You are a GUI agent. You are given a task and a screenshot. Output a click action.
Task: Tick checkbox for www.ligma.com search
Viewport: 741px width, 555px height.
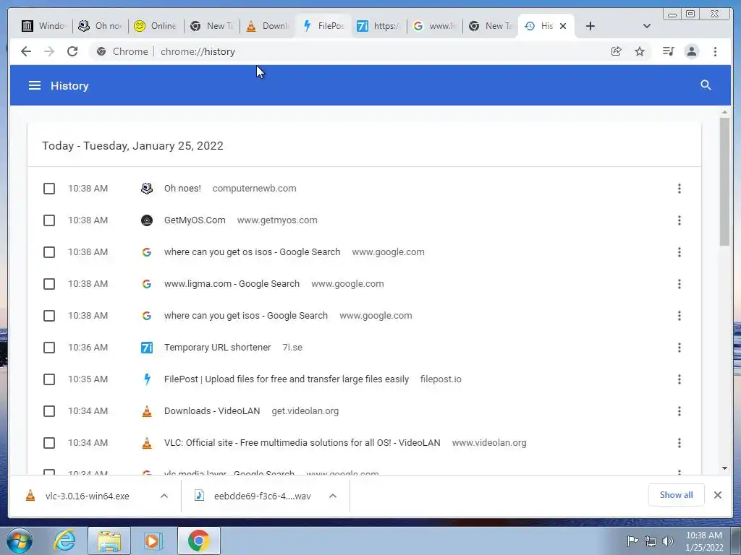pos(49,284)
